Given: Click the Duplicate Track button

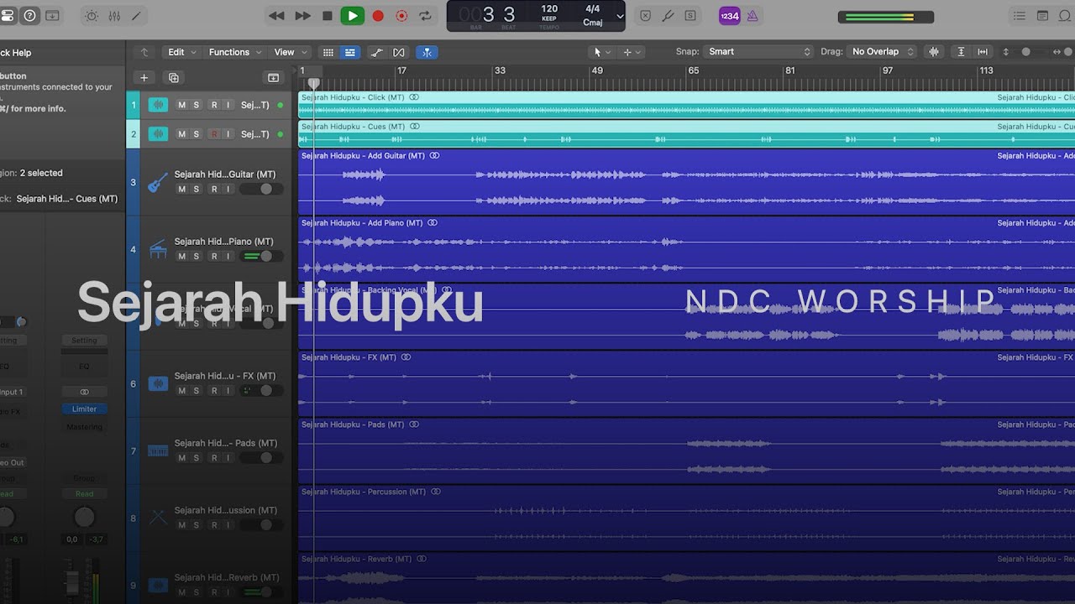Looking at the screenshot, I should 173,78.
